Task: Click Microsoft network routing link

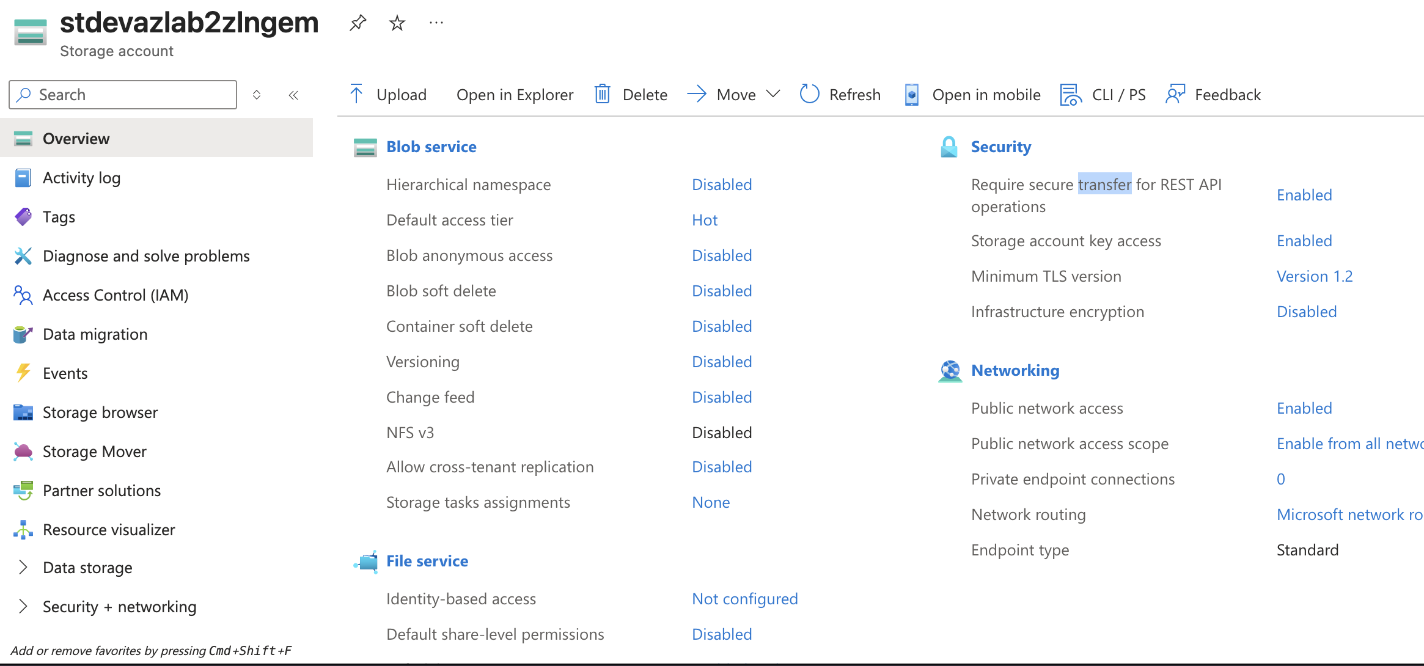Action: pyautogui.click(x=1350, y=514)
